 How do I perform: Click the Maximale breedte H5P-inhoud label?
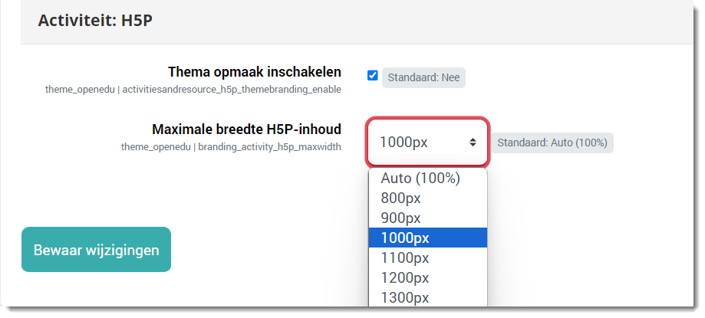click(x=246, y=129)
